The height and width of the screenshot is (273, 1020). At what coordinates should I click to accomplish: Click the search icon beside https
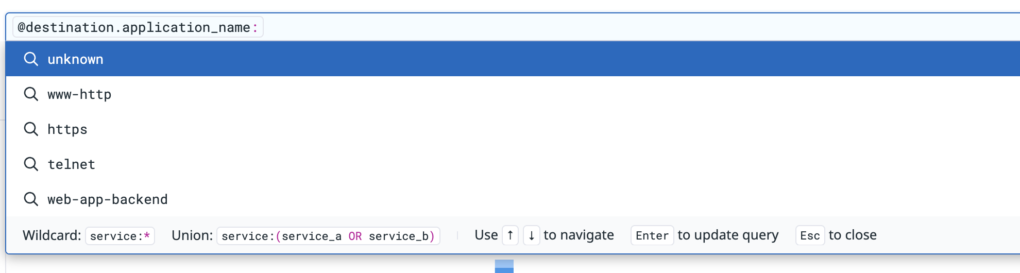[31, 129]
